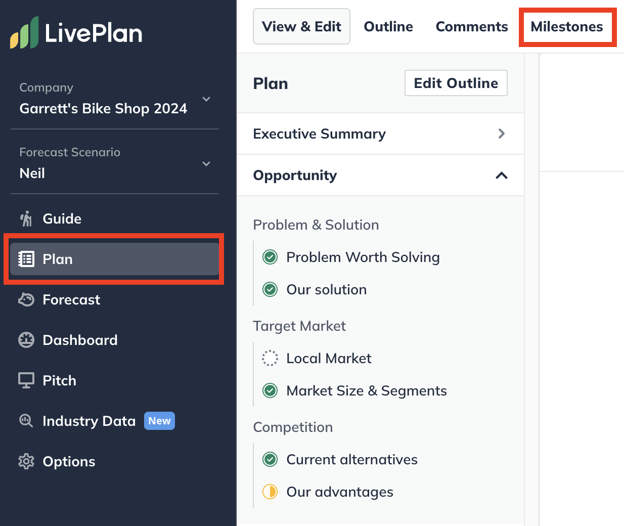Viewport: 624px width, 526px height.
Task: Click the Company label text
Action: coord(46,87)
